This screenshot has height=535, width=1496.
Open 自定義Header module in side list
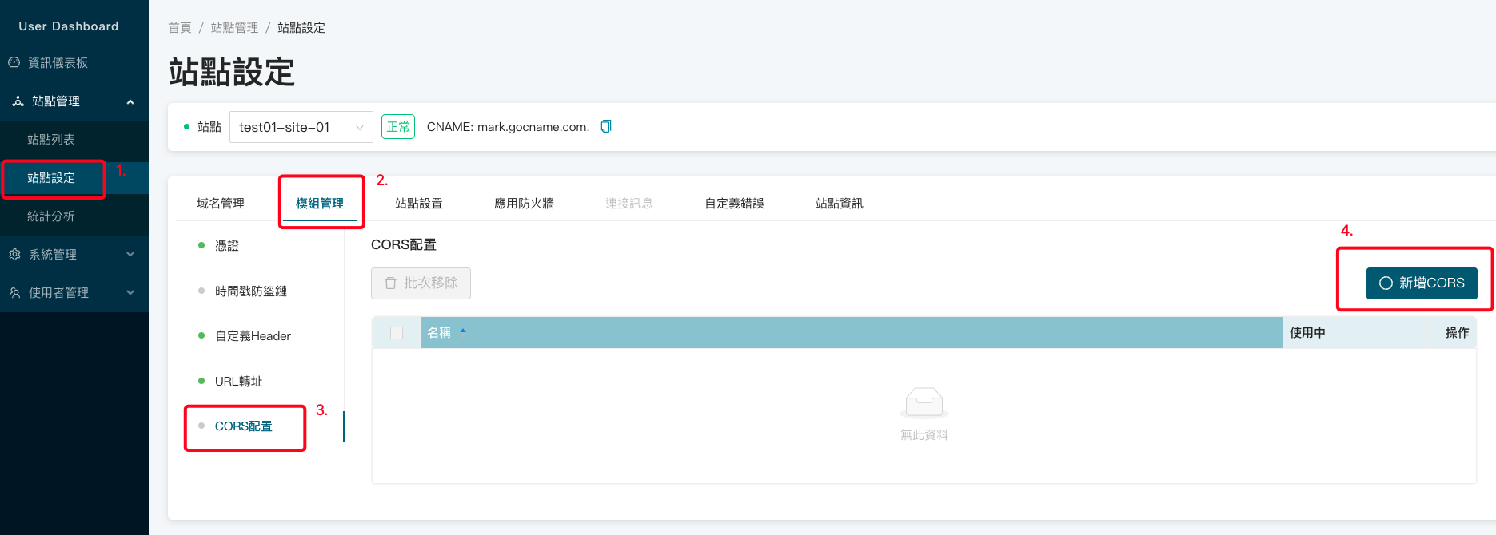[x=253, y=336]
